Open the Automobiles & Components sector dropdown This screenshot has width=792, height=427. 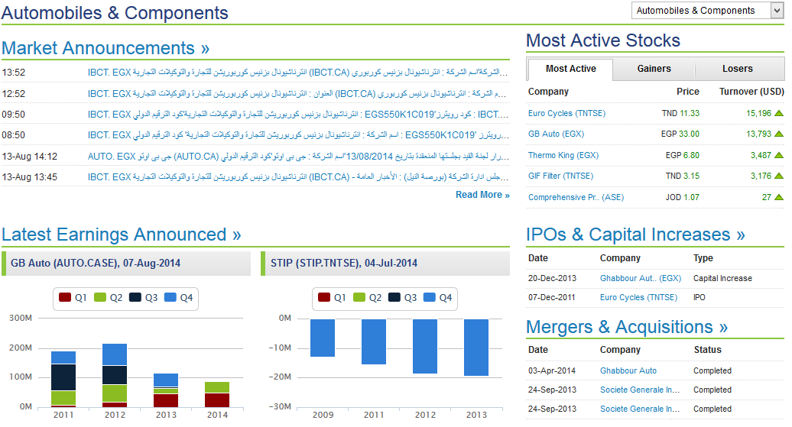[707, 11]
